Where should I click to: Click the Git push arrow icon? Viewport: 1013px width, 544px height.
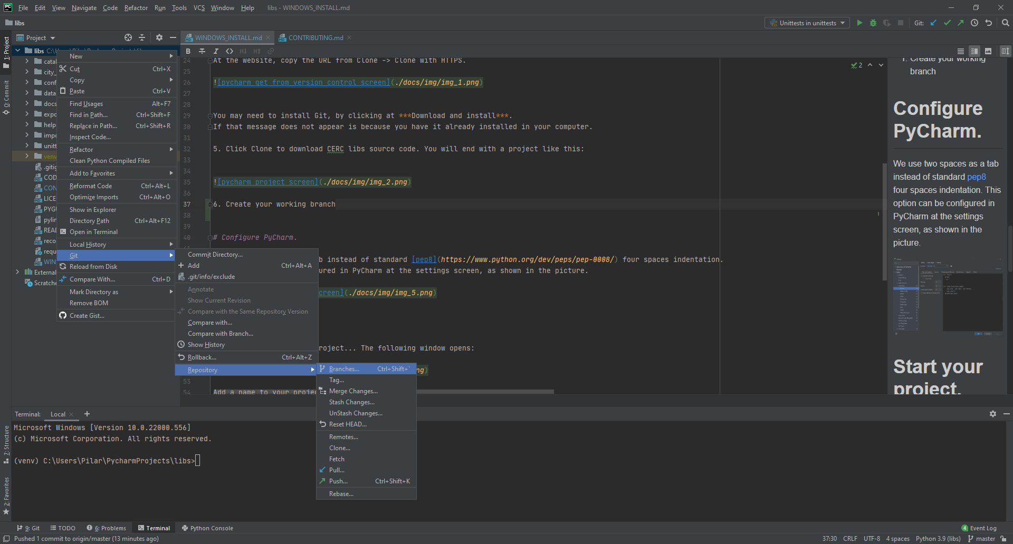[x=961, y=23]
